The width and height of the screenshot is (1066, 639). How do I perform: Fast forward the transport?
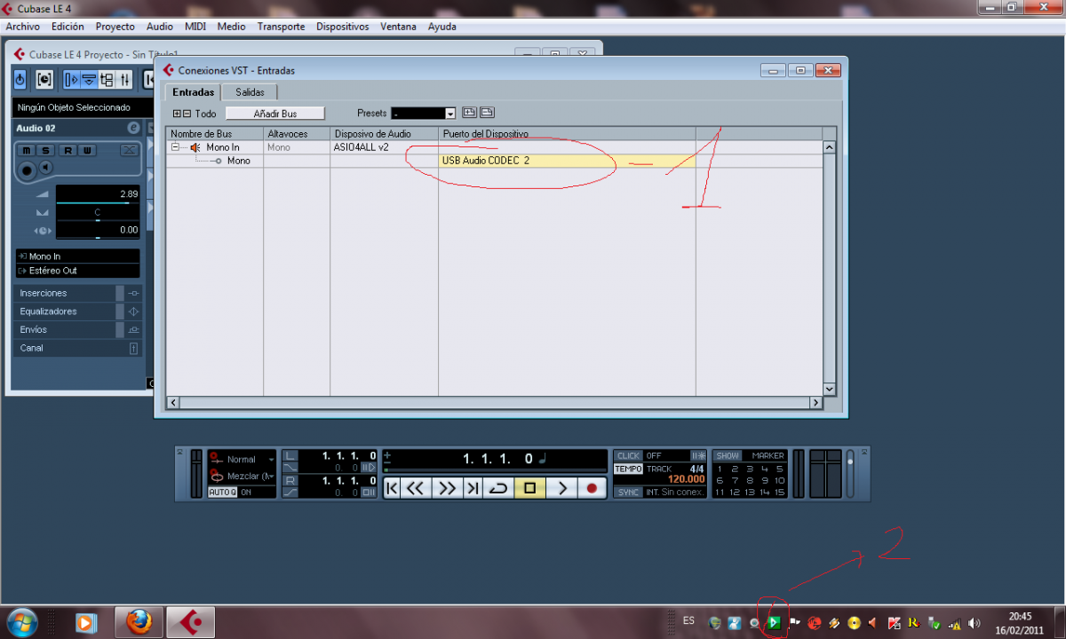pos(447,487)
